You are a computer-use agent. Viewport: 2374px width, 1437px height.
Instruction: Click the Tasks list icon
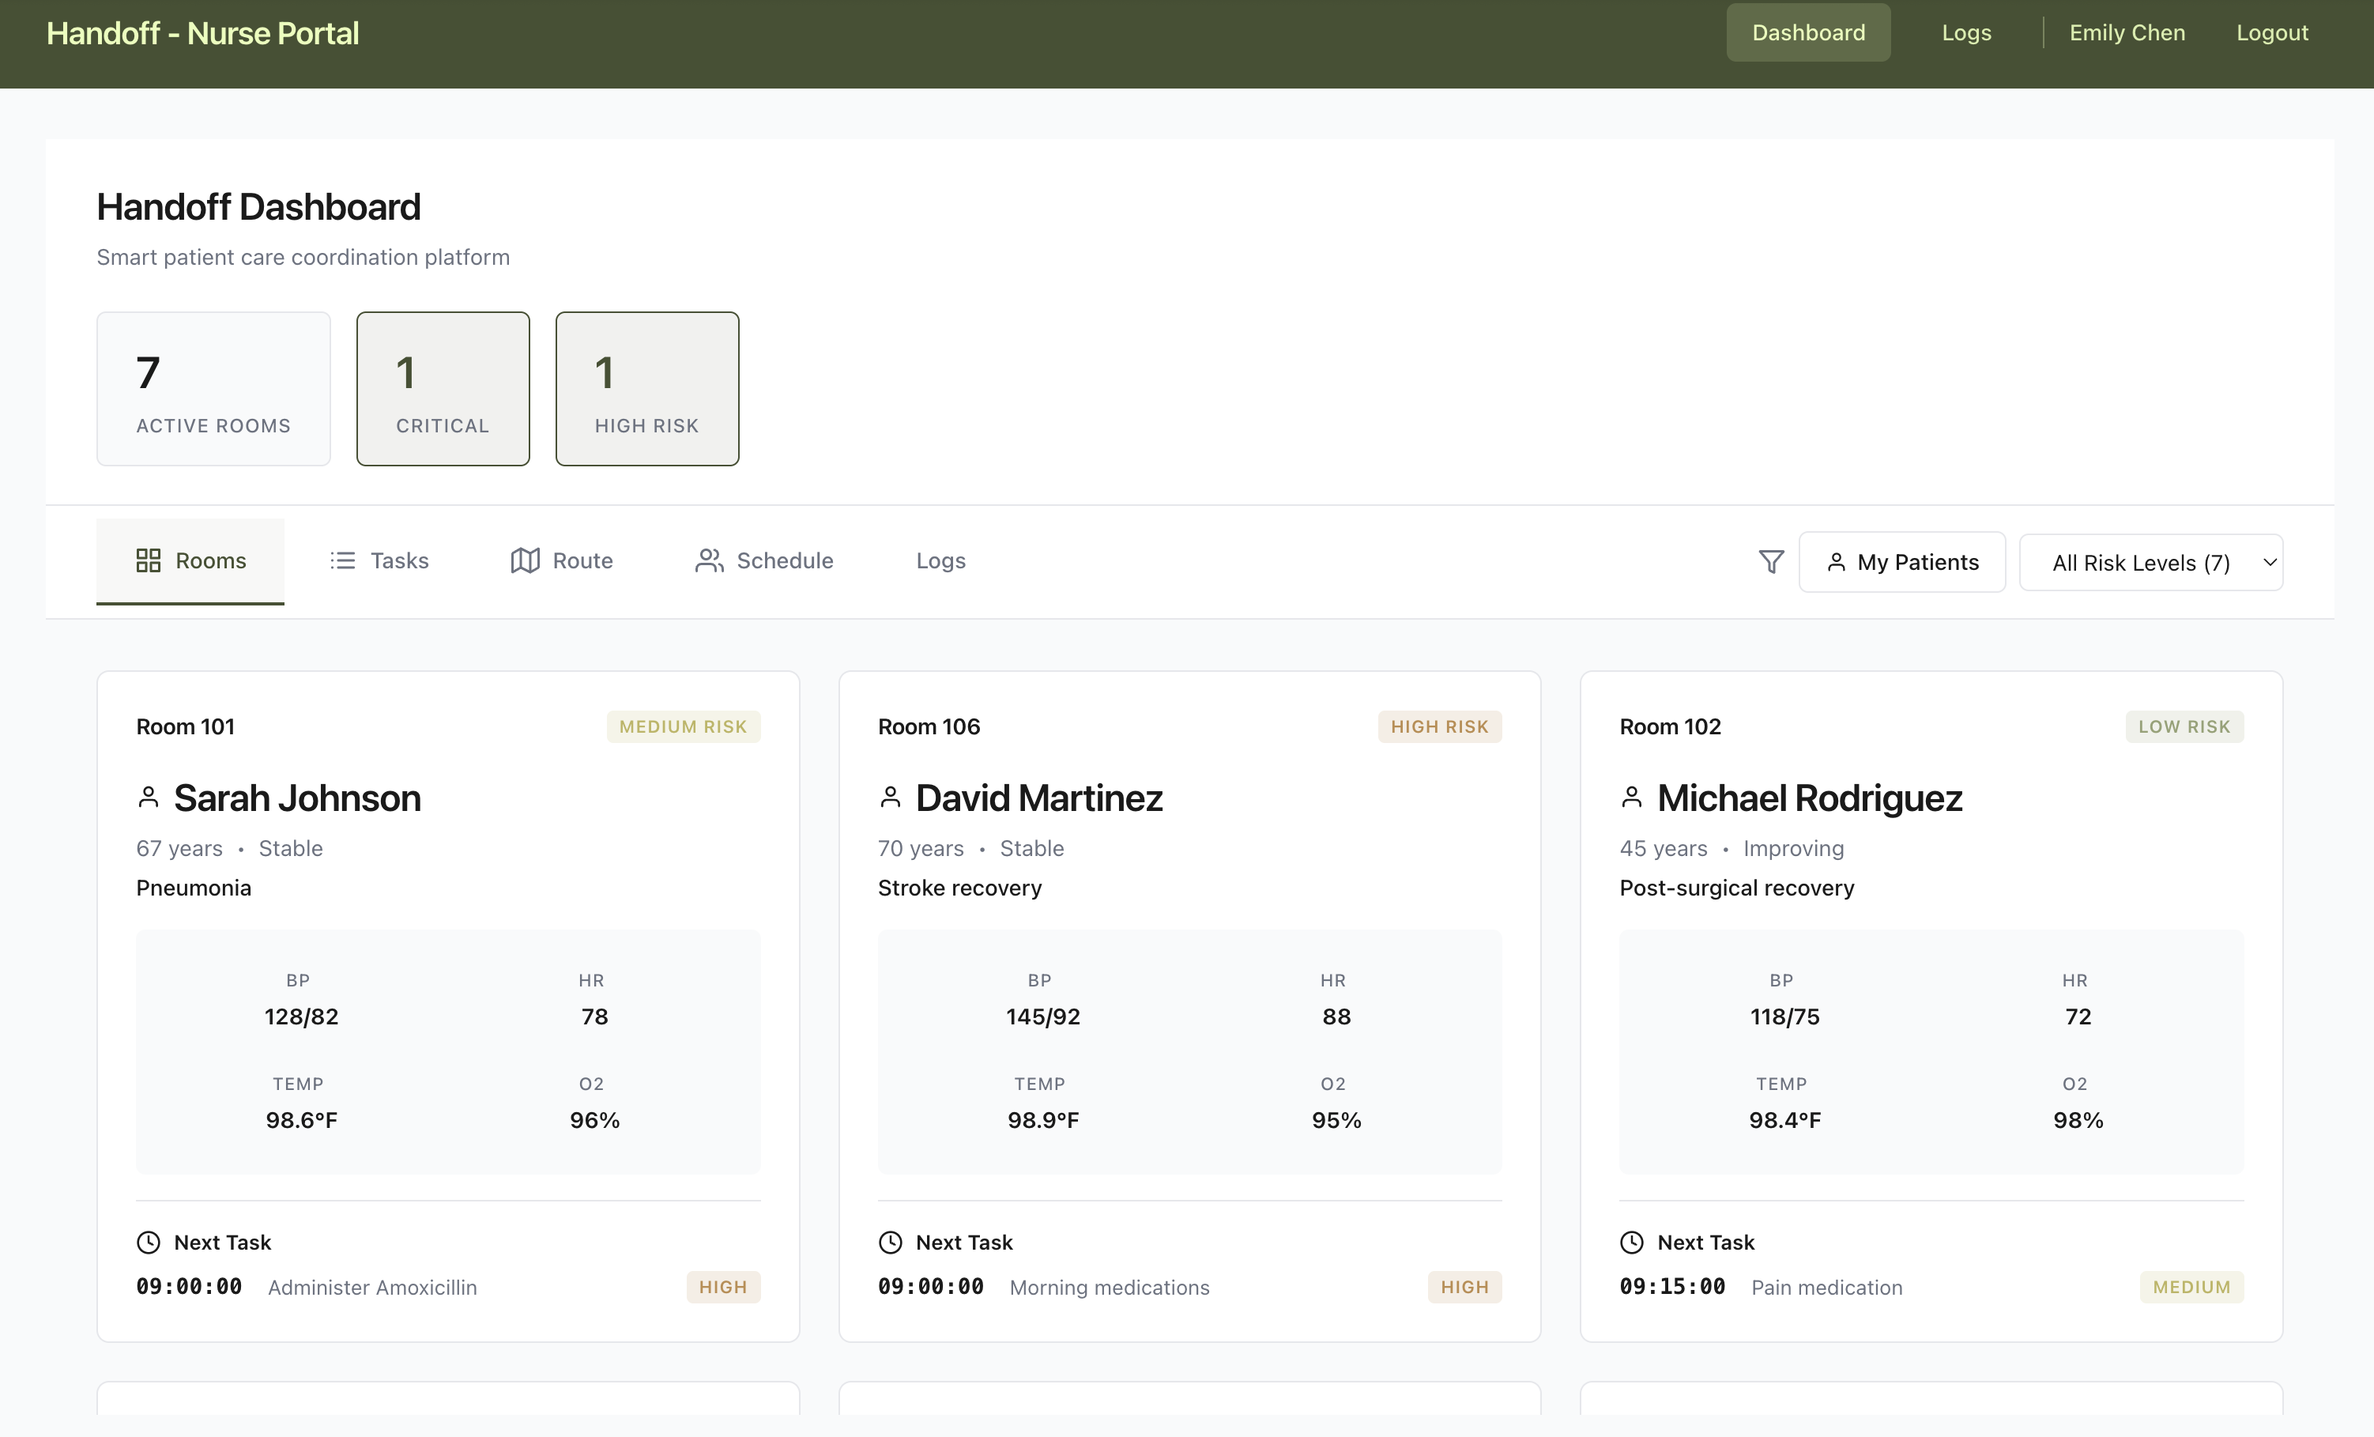(343, 561)
